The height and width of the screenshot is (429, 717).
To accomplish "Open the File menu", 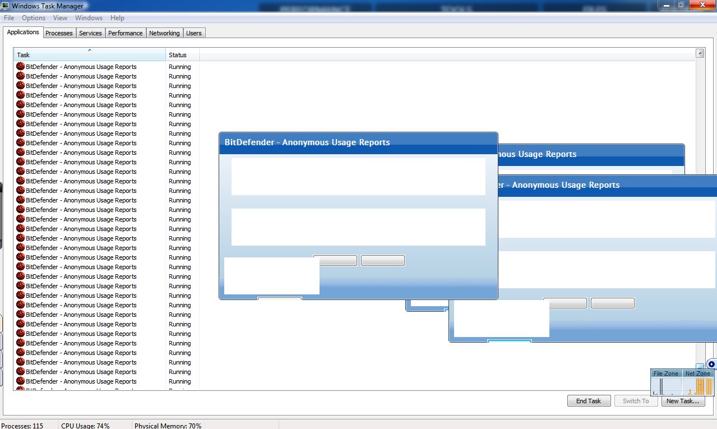I will 9,18.
